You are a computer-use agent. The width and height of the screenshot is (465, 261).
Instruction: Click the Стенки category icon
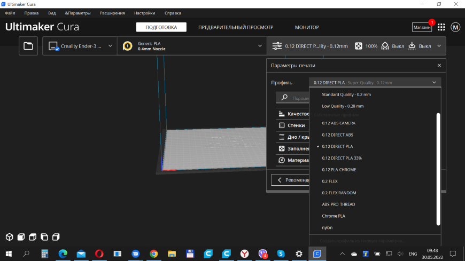[282, 125]
